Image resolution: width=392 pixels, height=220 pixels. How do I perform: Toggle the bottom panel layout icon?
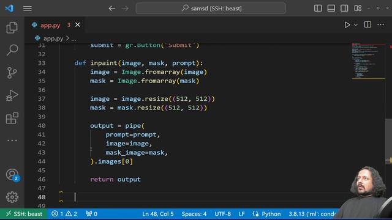[x=331, y=8]
